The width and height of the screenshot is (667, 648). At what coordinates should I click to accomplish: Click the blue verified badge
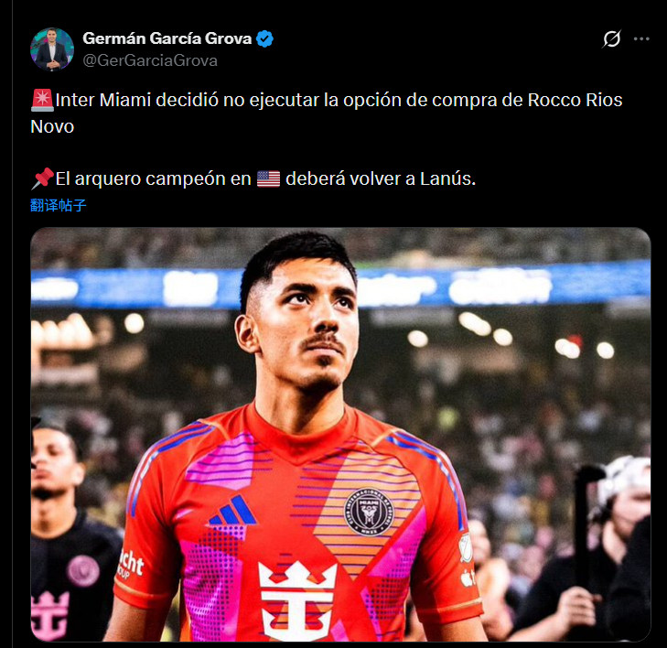(264, 38)
